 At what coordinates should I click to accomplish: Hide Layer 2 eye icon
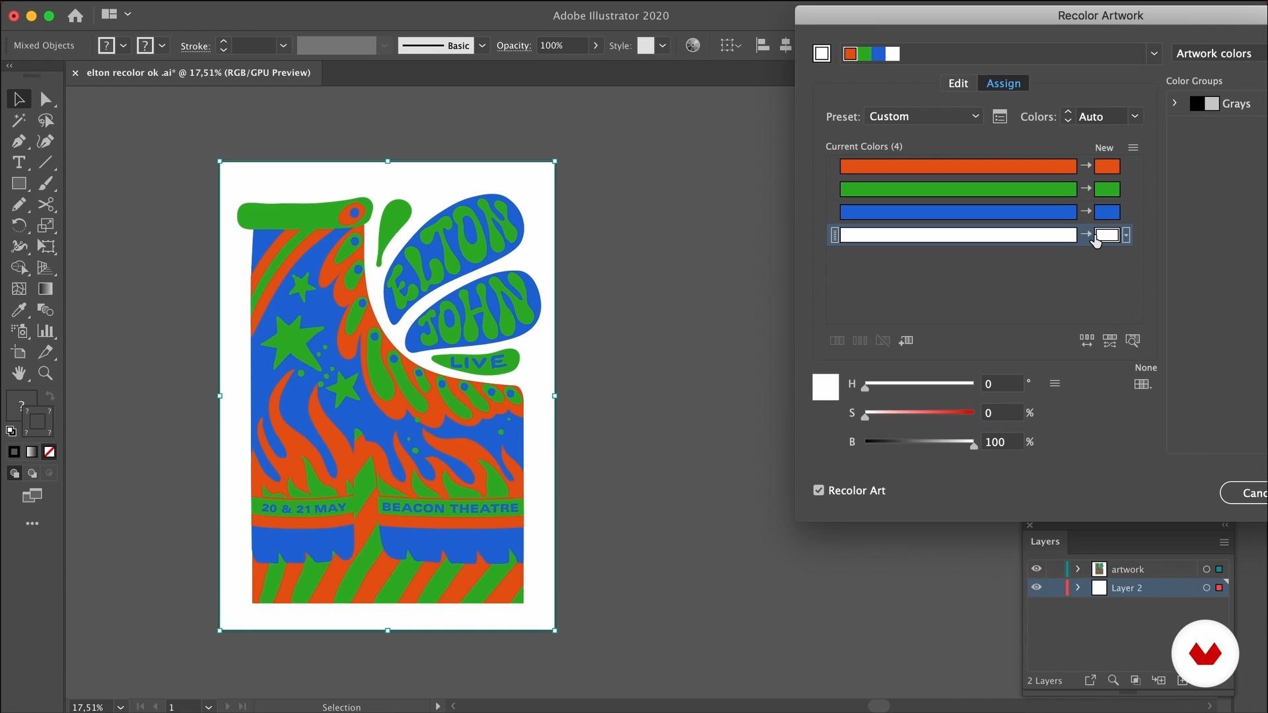pos(1036,588)
